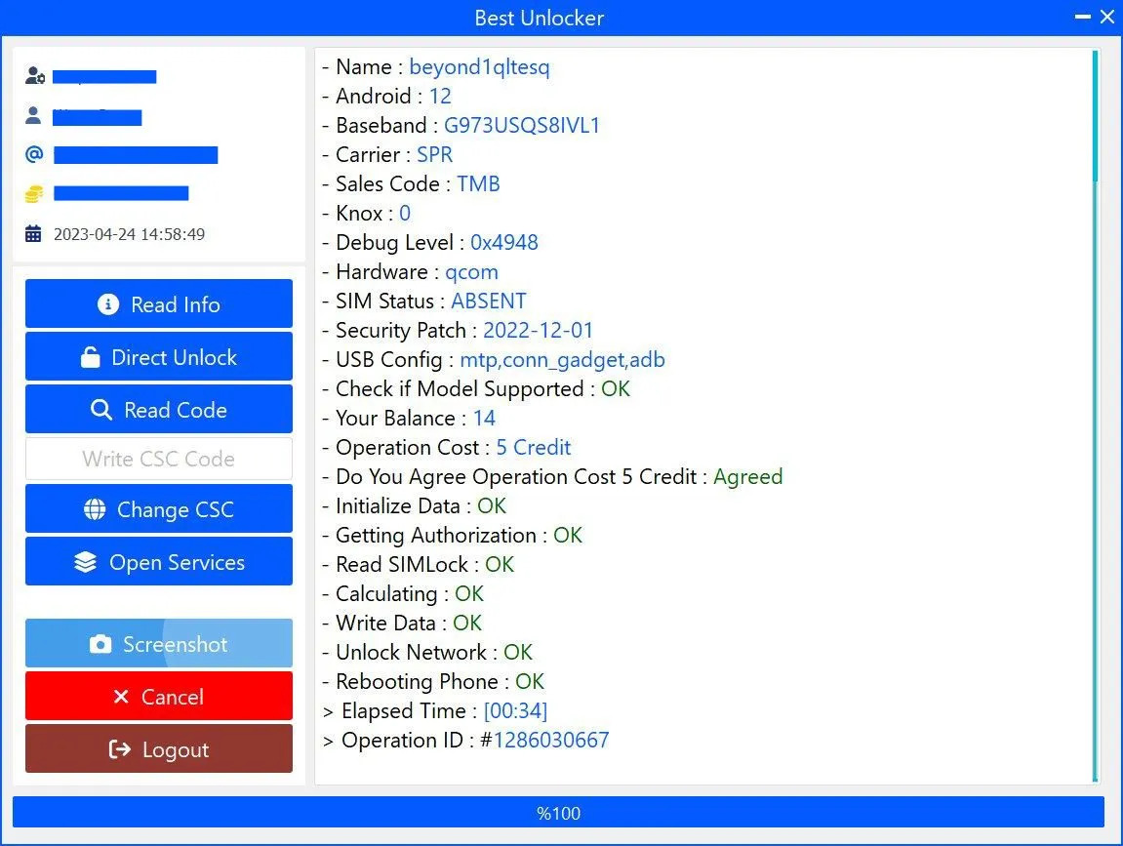This screenshot has height=846, width=1123.
Task: Click the Read Code button
Action: 158,409
